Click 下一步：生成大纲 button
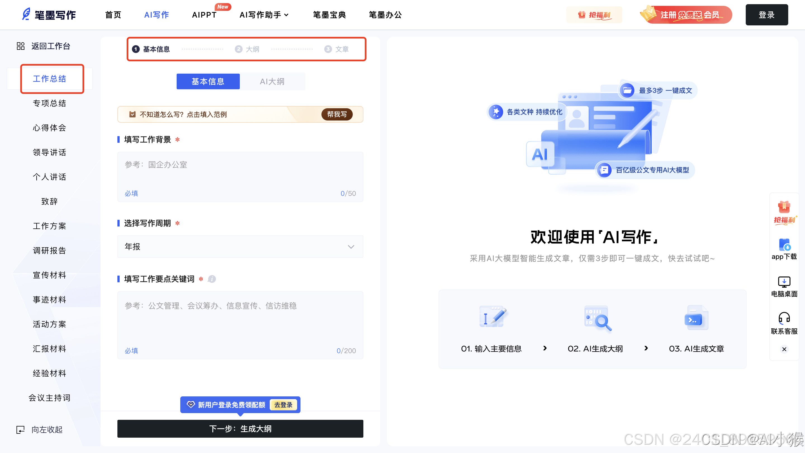 pos(240,429)
